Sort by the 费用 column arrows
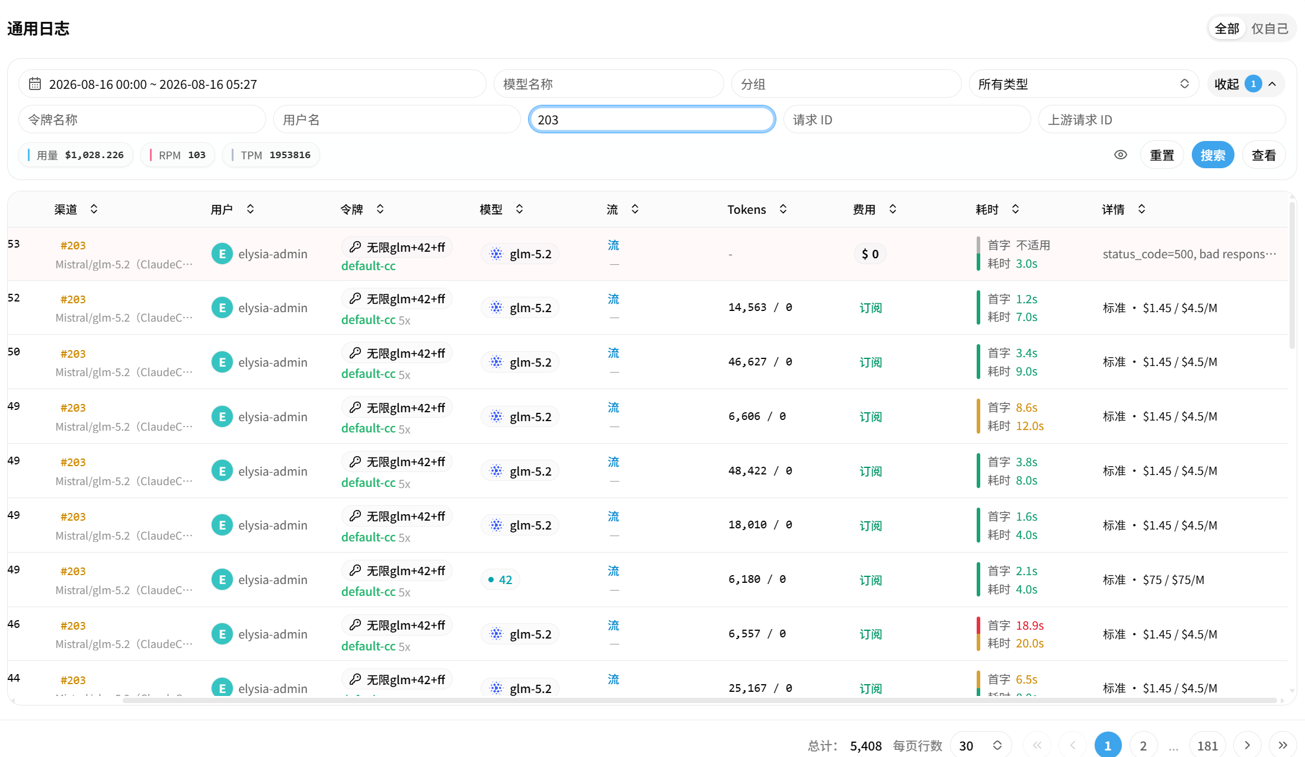This screenshot has height=757, width=1305. pyautogui.click(x=893, y=209)
